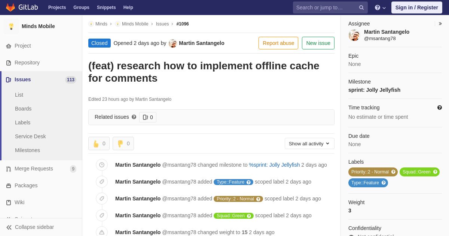The width and height of the screenshot is (449, 236).
Task: Click Sign in / Register button
Action: 417,7
